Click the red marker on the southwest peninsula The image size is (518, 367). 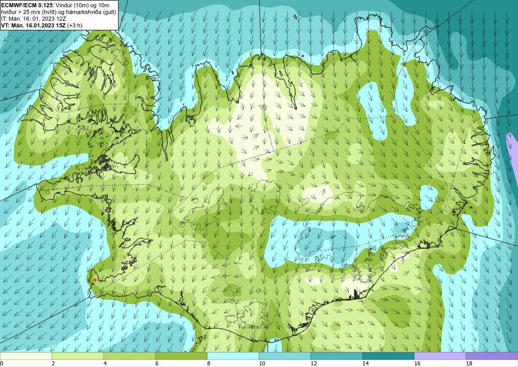[x=94, y=280]
